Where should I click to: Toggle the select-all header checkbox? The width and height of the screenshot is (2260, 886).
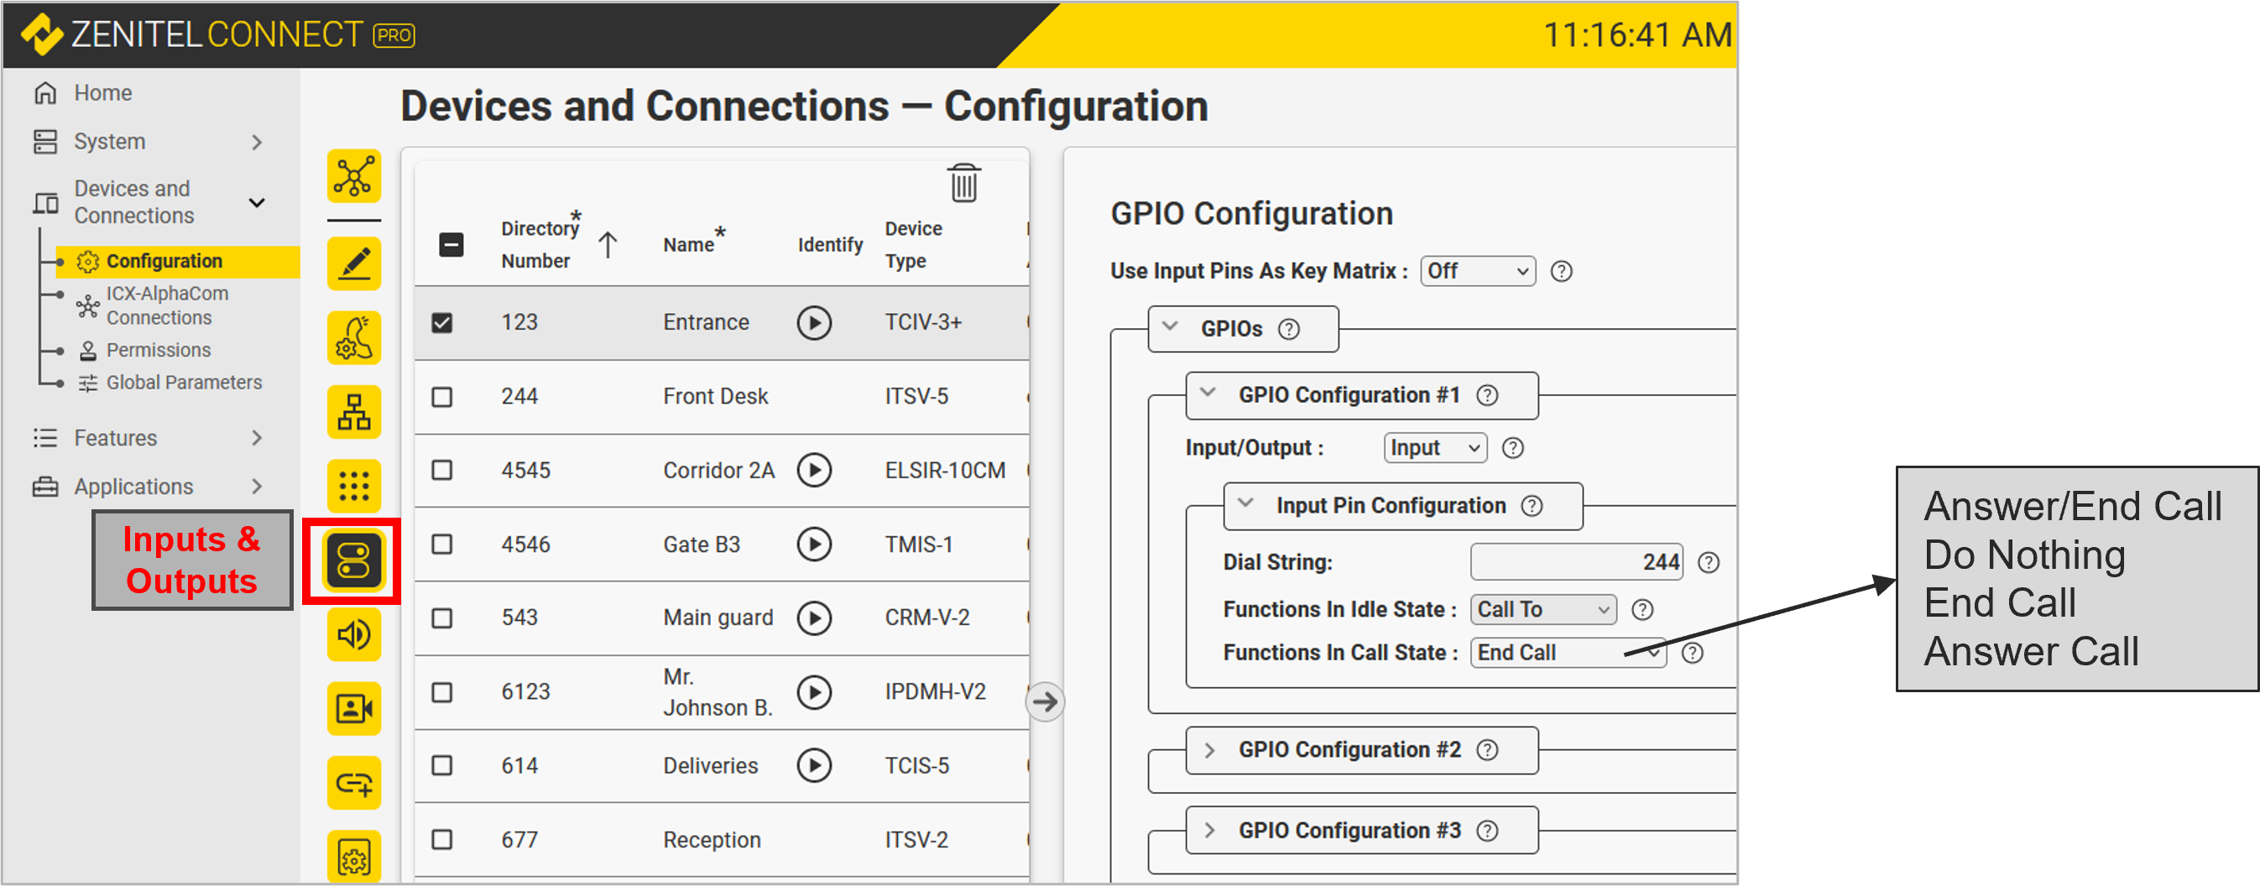coord(451,245)
